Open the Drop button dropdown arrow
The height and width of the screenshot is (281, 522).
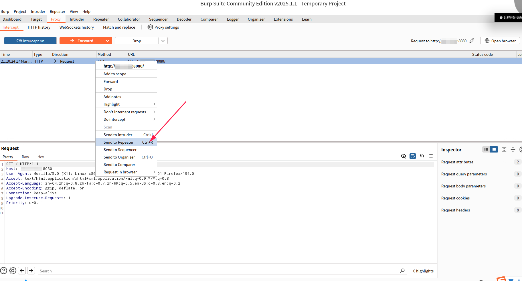[x=163, y=41]
